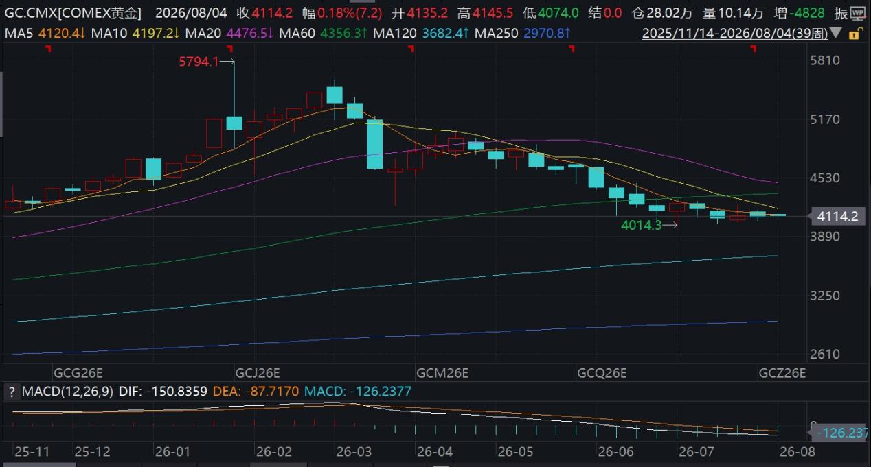The height and width of the screenshot is (467, 871).
Task: Click the 3890 price axis label
Action: click(x=826, y=237)
